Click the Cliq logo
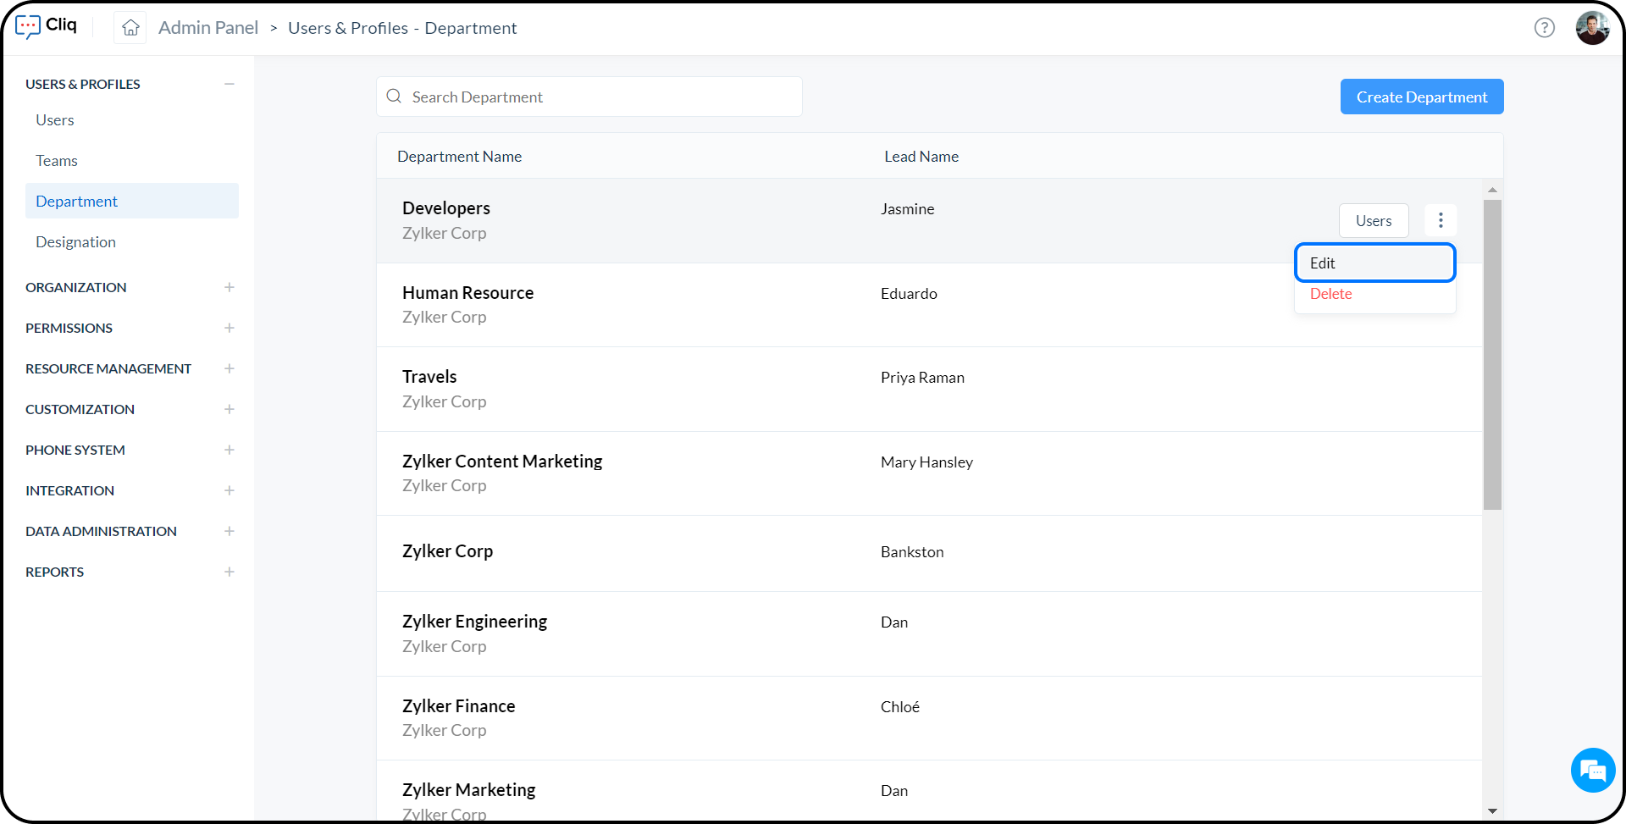The image size is (1626, 824). coord(47,26)
